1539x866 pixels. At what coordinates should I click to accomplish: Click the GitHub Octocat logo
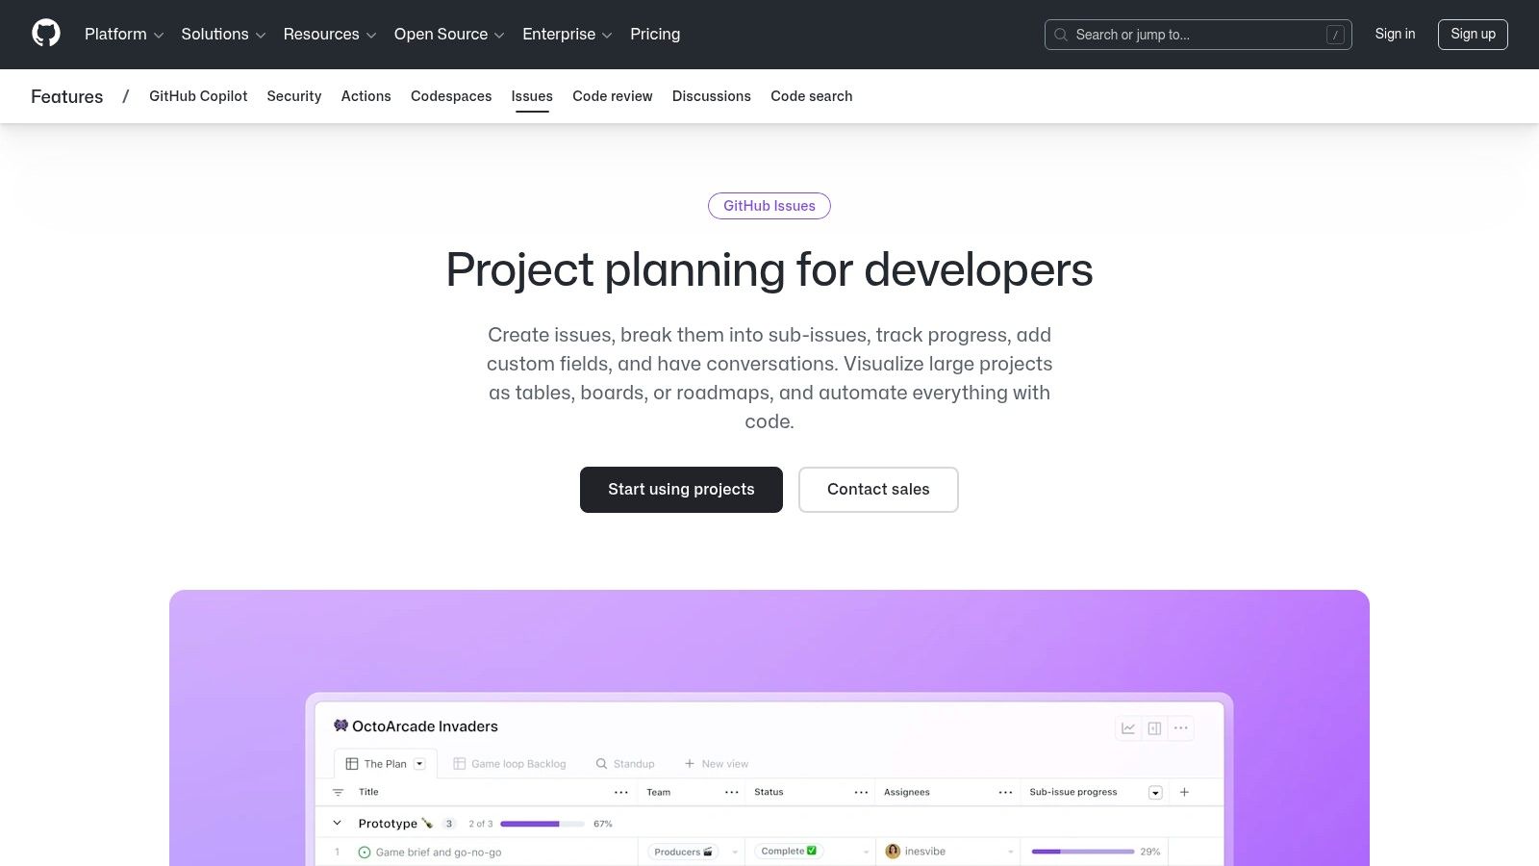tap(45, 34)
